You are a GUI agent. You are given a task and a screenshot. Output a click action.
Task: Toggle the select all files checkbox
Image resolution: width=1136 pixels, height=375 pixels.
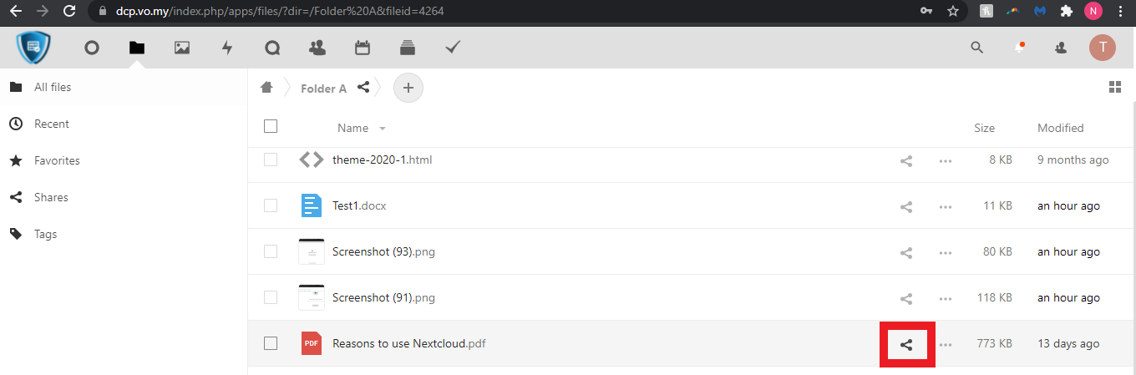(x=271, y=127)
